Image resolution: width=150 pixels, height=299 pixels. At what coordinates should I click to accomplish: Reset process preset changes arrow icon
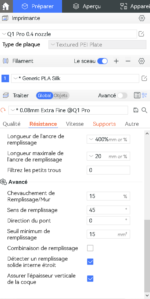coord(3,110)
